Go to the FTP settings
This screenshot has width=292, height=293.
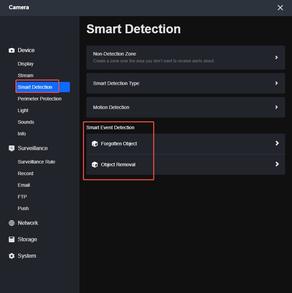click(x=22, y=196)
